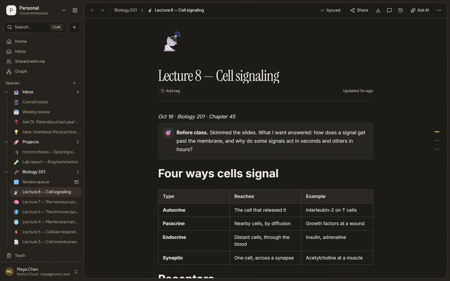
Task: Open Home in sidebar
Action: click(x=42, y=42)
